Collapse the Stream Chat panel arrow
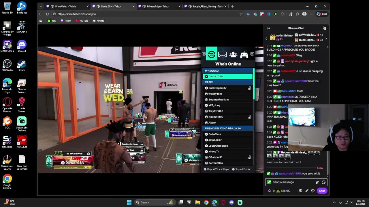Screen dimensions: 369x207 268,28
